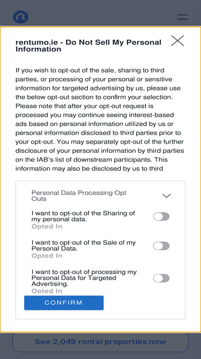The width and height of the screenshot is (201, 359).
Task: Close the Do Not Sell dialog with X
Action: (177, 41)
